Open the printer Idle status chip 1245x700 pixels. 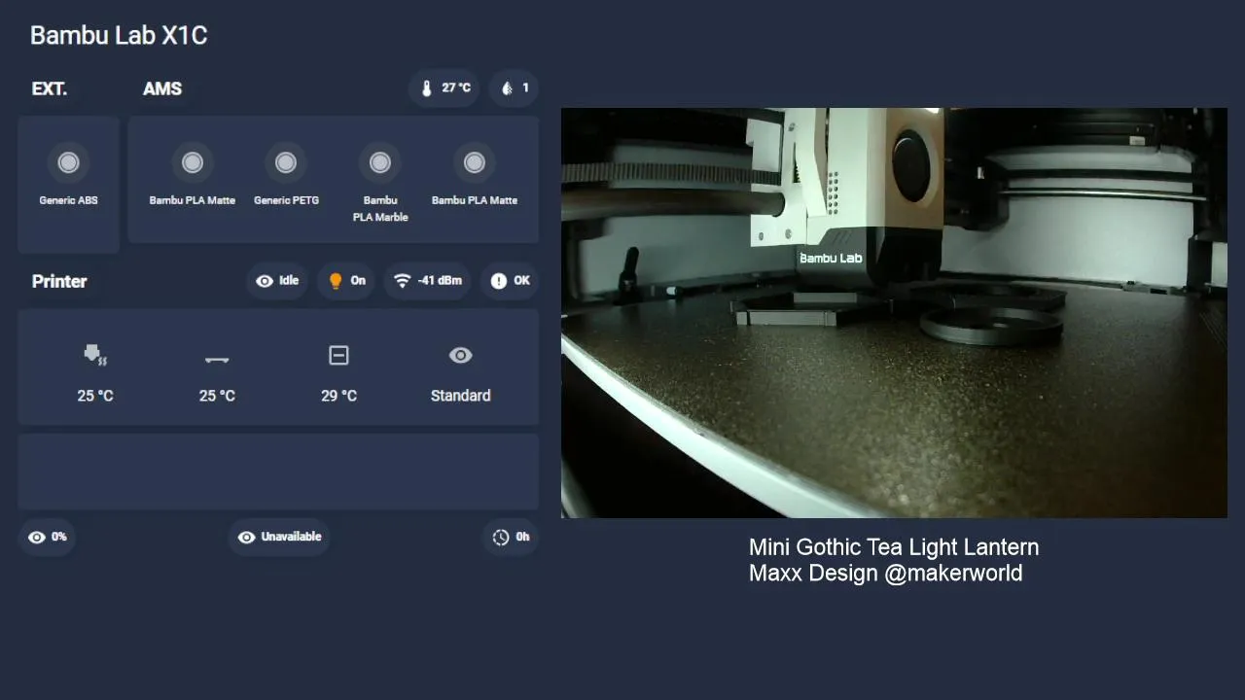point(277,281)
